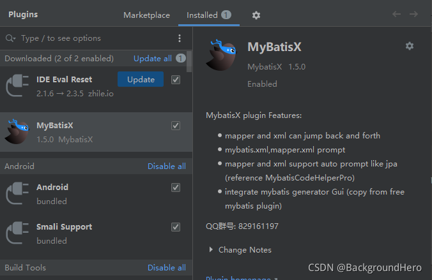Click Disable all for the Android group

pyautogui.click(x=167, y=166)
